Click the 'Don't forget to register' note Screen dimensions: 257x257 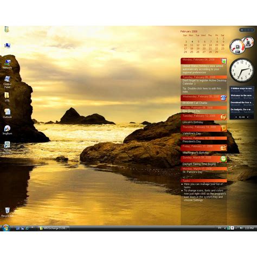pyautogui.click(x=204, y=82)
